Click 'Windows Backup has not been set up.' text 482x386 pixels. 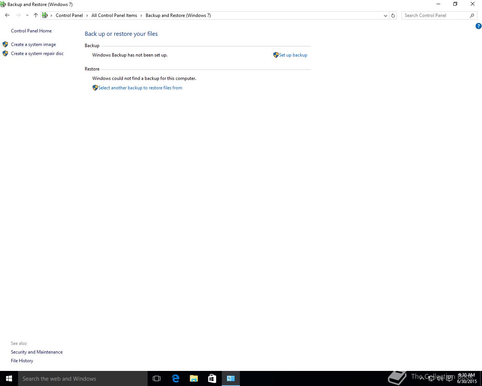coord(130,55)
